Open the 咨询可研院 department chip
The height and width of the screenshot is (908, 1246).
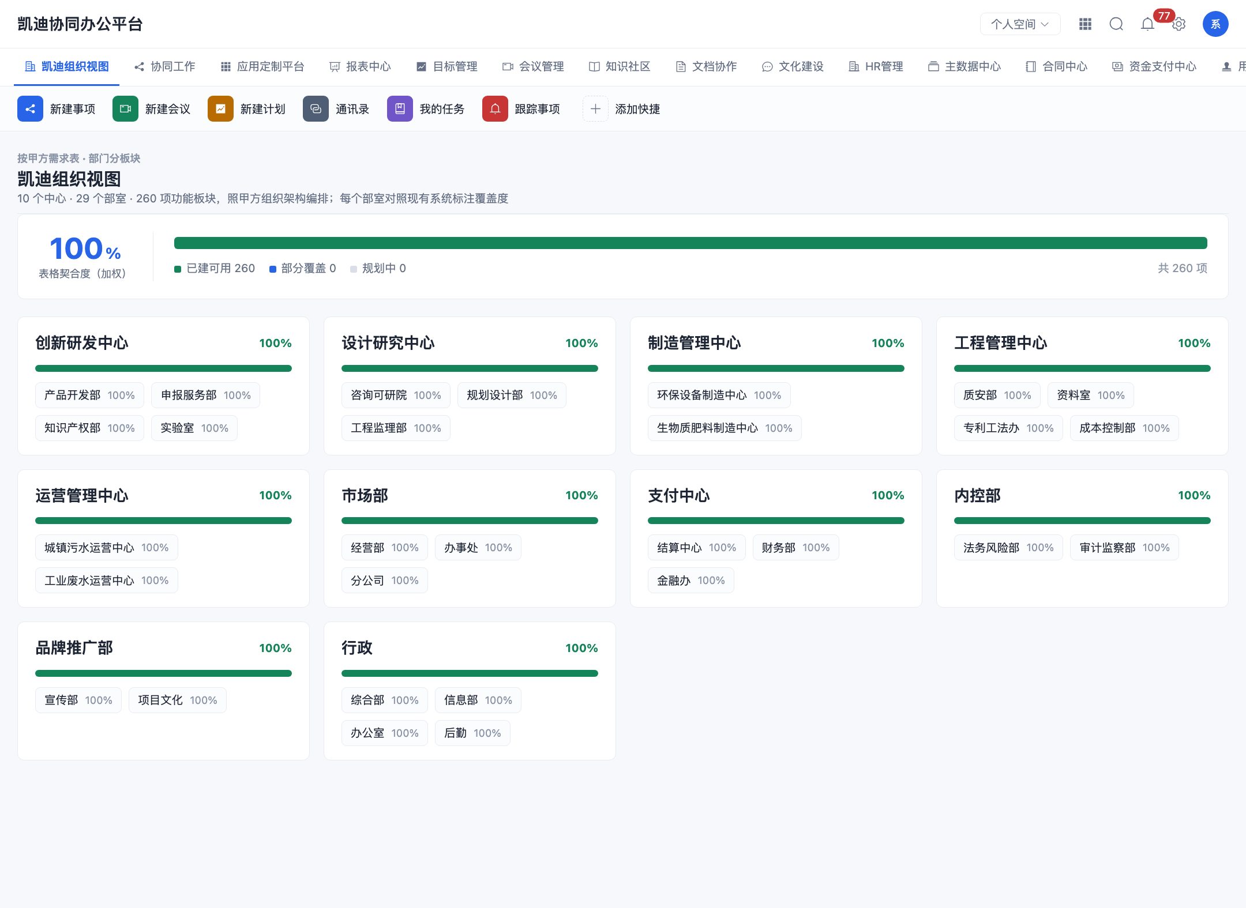point(396,395)
